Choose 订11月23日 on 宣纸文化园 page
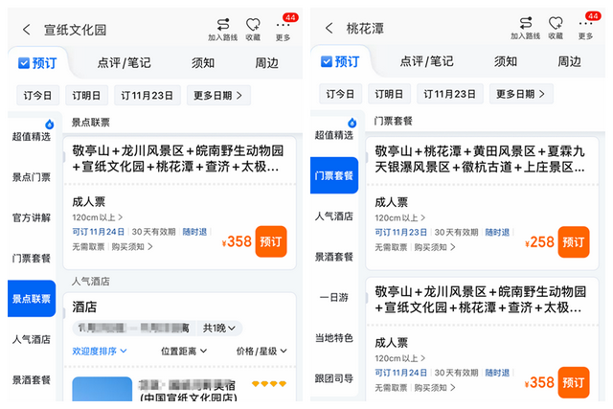 tap(147, 96)
